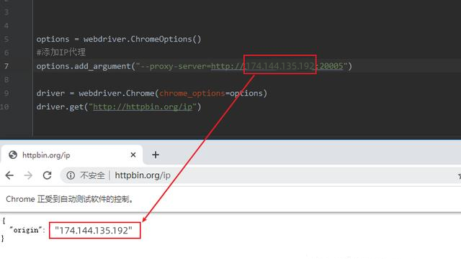Close the httpbin.org/ip tab
The width and height of the screenshot is (461, 263).
(x=133, y=154)
